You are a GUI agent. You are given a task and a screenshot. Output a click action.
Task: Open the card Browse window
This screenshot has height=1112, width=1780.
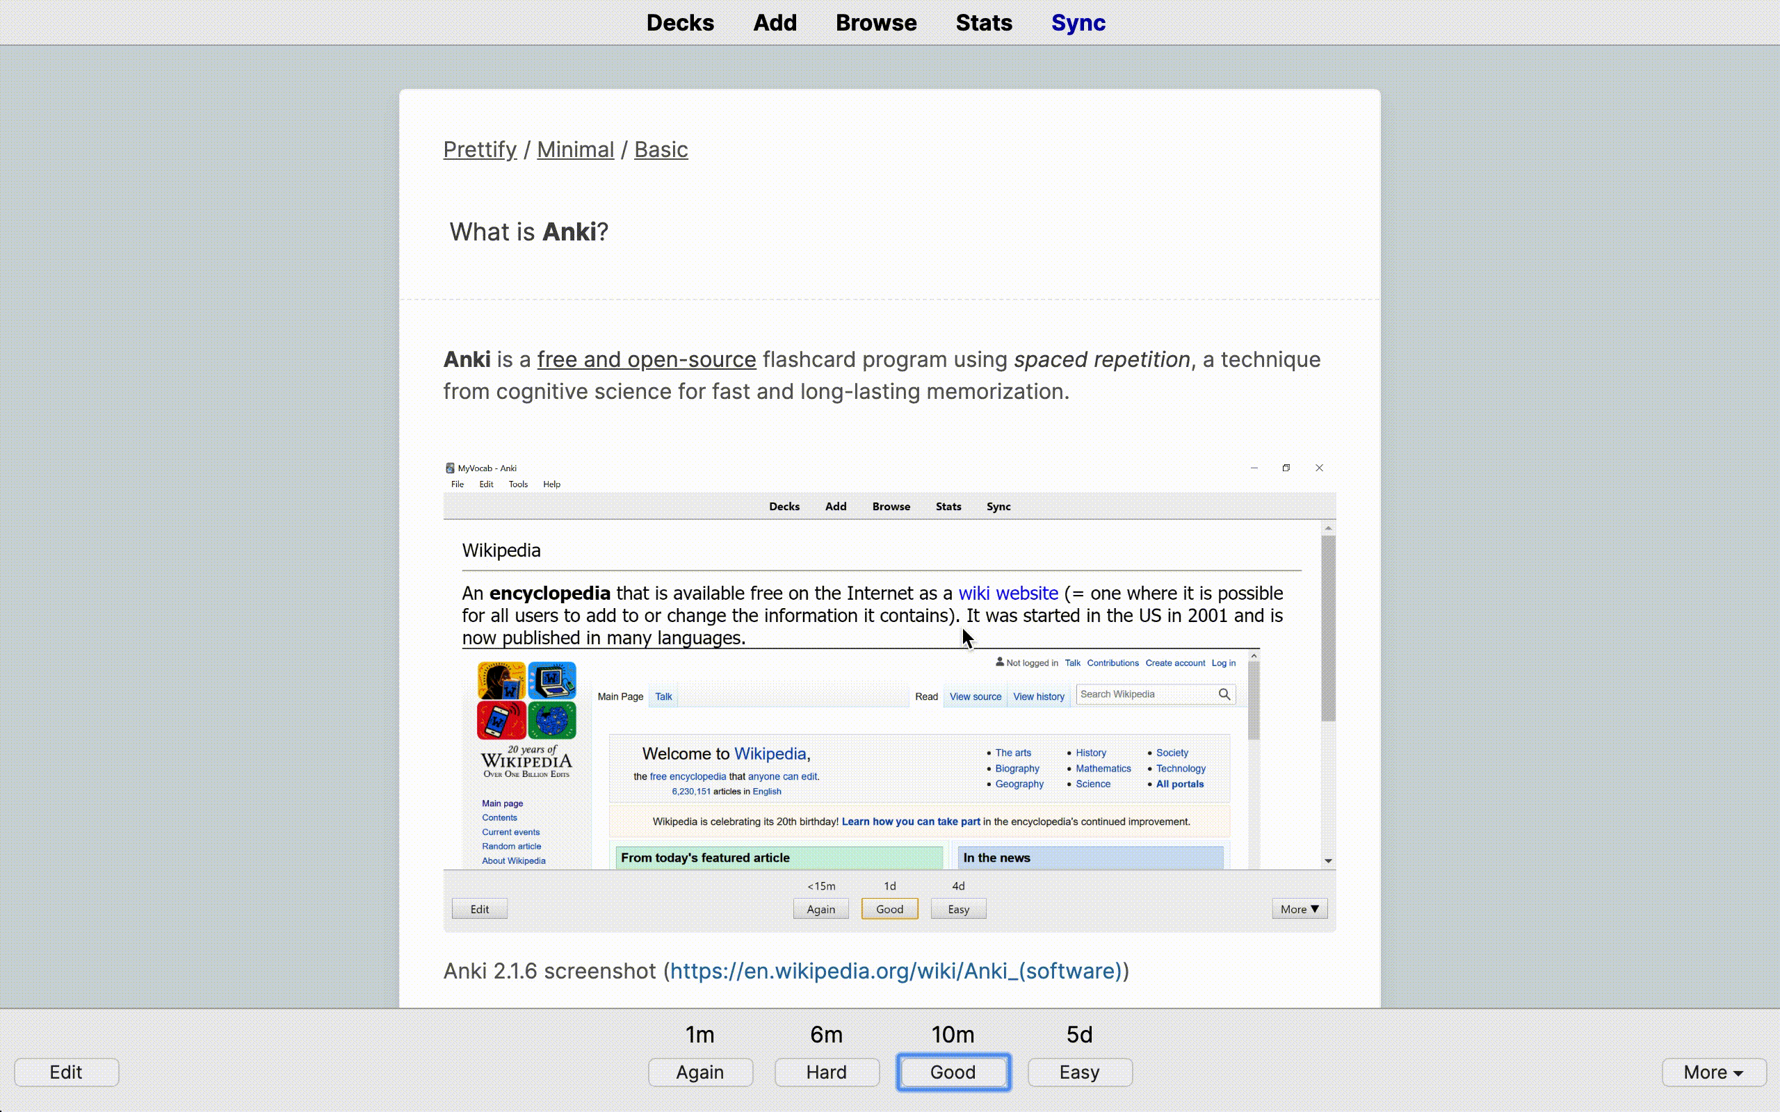(875, 23)
